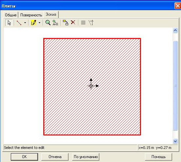This screenshot has height=162, width=181.
Task: Click the scrollbar down arrow
Action: [175, 141]
